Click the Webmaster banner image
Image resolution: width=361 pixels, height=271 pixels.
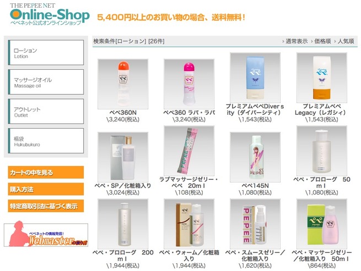46,235
